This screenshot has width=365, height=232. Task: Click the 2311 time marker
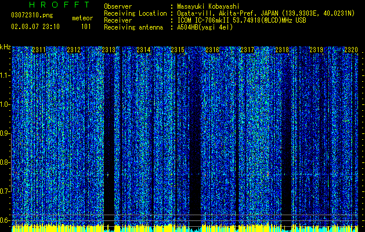click(39, 50)
